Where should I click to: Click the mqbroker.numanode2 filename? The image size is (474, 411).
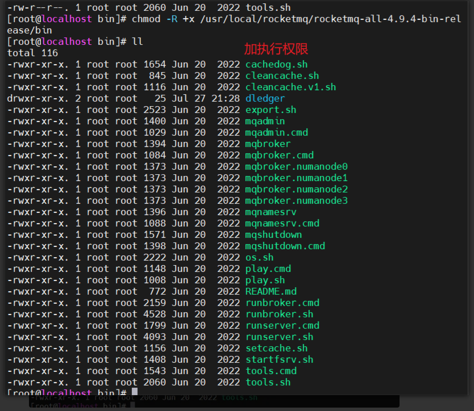pos(296,190)
